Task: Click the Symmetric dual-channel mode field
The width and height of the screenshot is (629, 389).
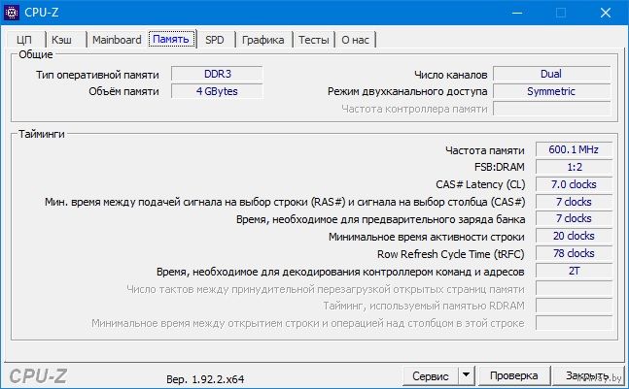Action: [x=551, y=91]
